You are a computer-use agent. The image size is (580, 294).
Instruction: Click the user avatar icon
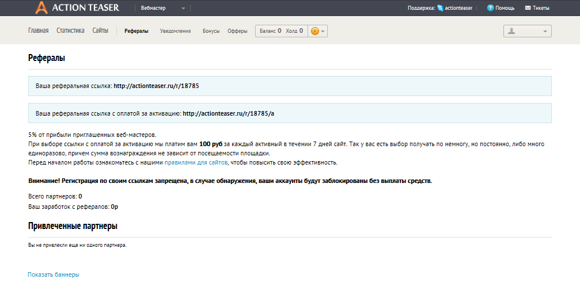pyautogui.click(x=511, y=31)
